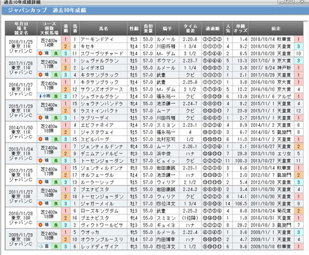Select horse name ジャガーメイル

(x=97, y=203)
